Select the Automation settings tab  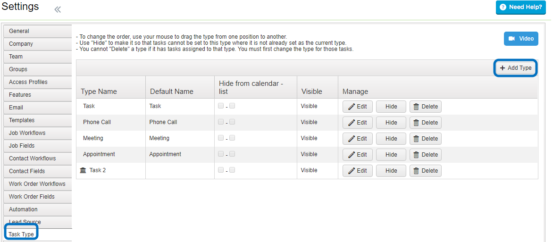pos(38,209)
